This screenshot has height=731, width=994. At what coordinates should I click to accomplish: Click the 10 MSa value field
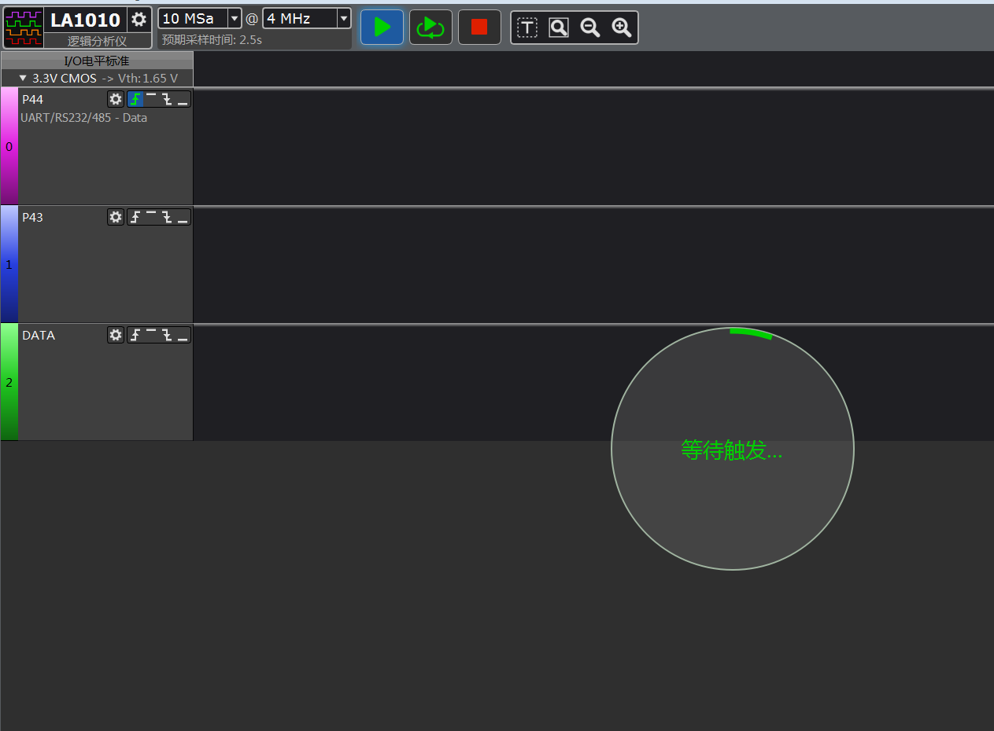coord(193,19)
